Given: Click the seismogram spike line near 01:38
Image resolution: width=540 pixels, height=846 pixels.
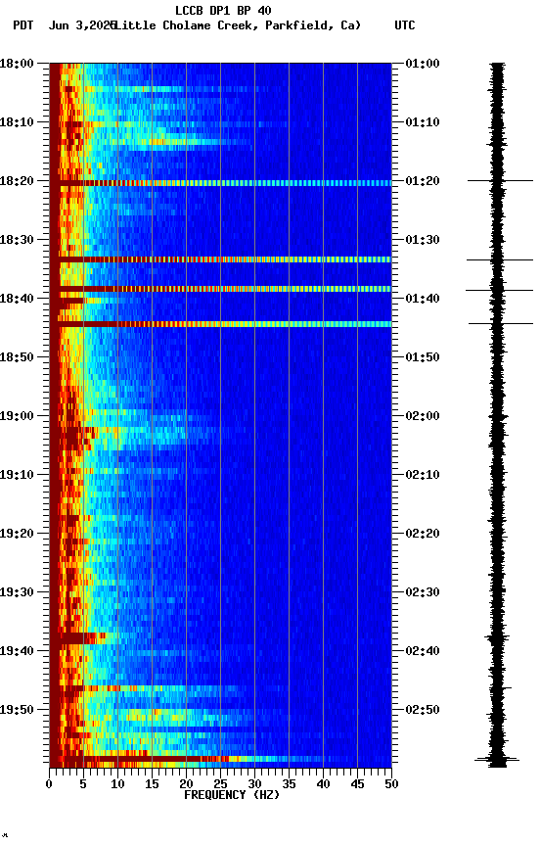Looking at the screenshot, I should (500, 290).
